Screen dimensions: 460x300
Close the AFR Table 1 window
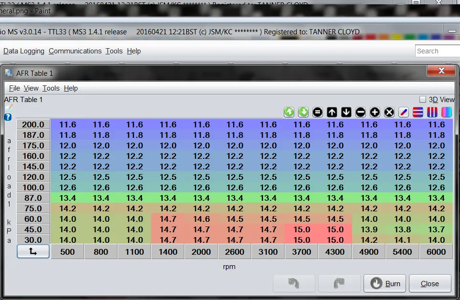(441, 71)
